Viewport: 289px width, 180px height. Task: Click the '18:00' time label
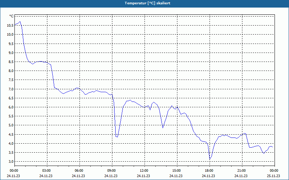tap(209, 171)
